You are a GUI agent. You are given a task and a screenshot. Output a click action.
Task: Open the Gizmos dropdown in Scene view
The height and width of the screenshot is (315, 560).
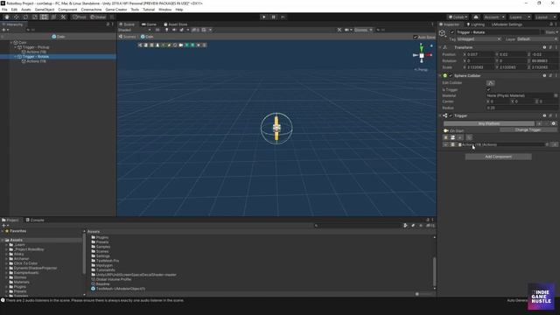(363, 30)
